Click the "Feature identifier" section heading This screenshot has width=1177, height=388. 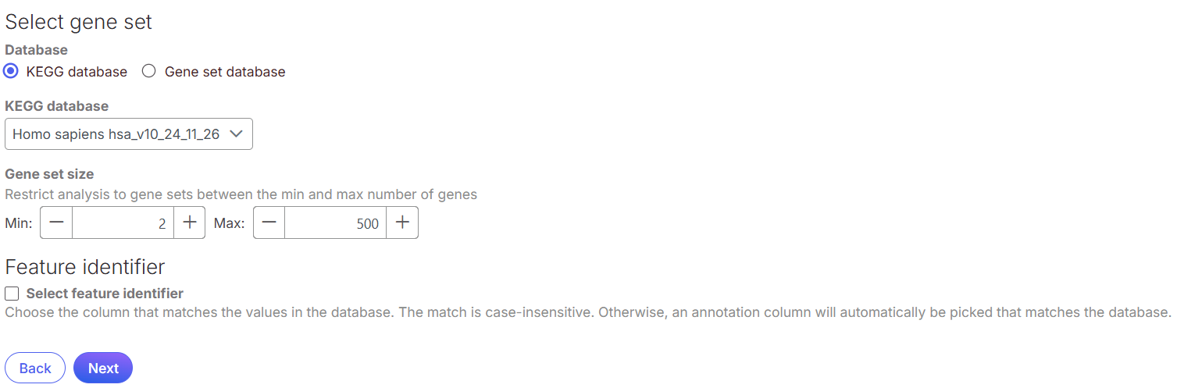pyautogui.click(x=85, y=267)
